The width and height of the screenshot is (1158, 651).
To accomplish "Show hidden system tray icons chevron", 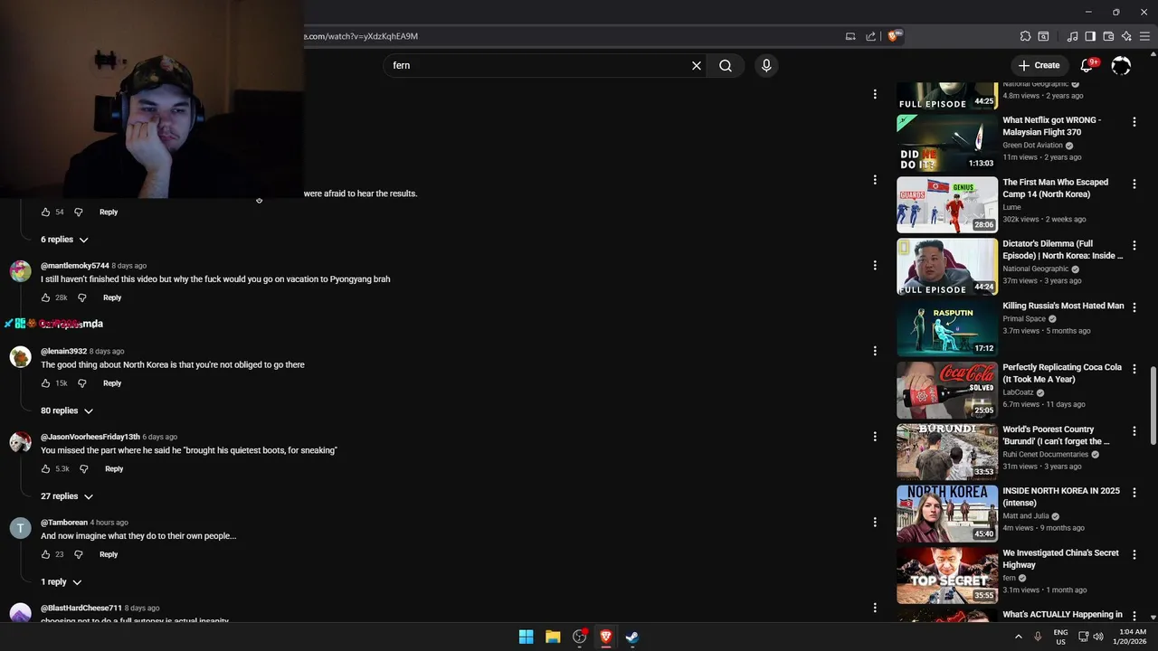I will [1018, 637].
